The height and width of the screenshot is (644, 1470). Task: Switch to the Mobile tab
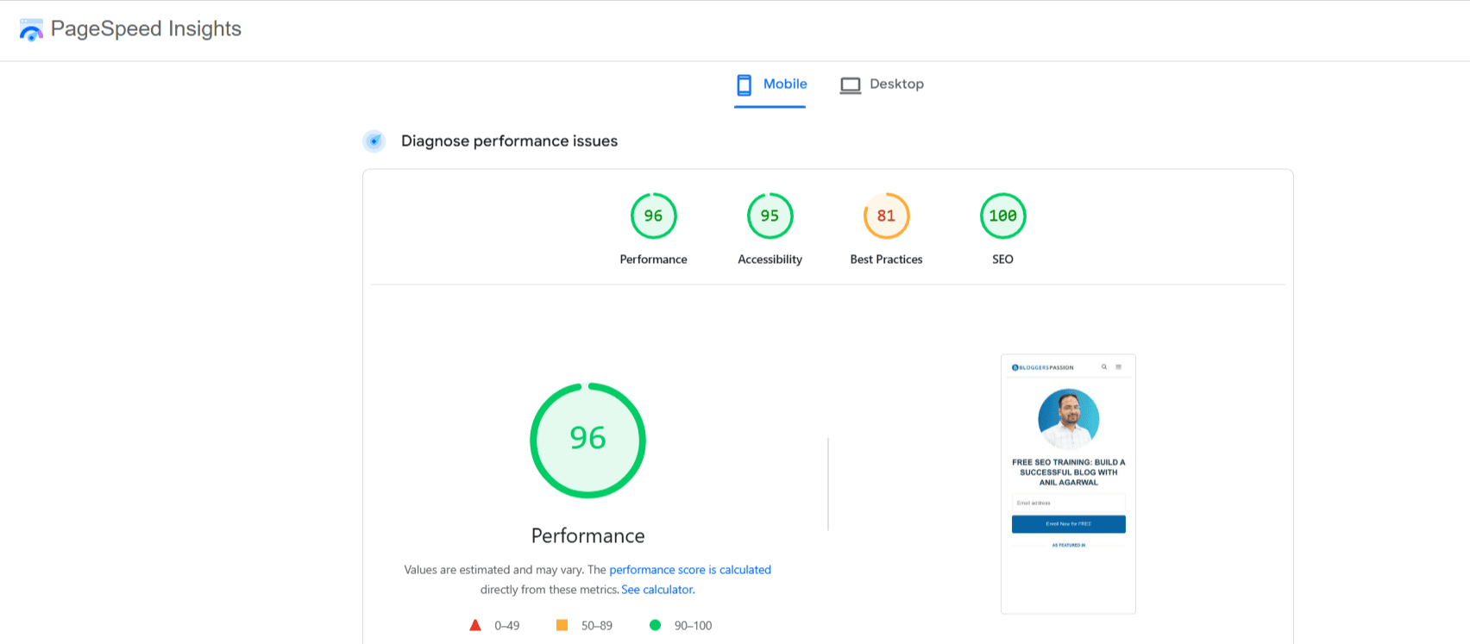click(x=770, y=84)
